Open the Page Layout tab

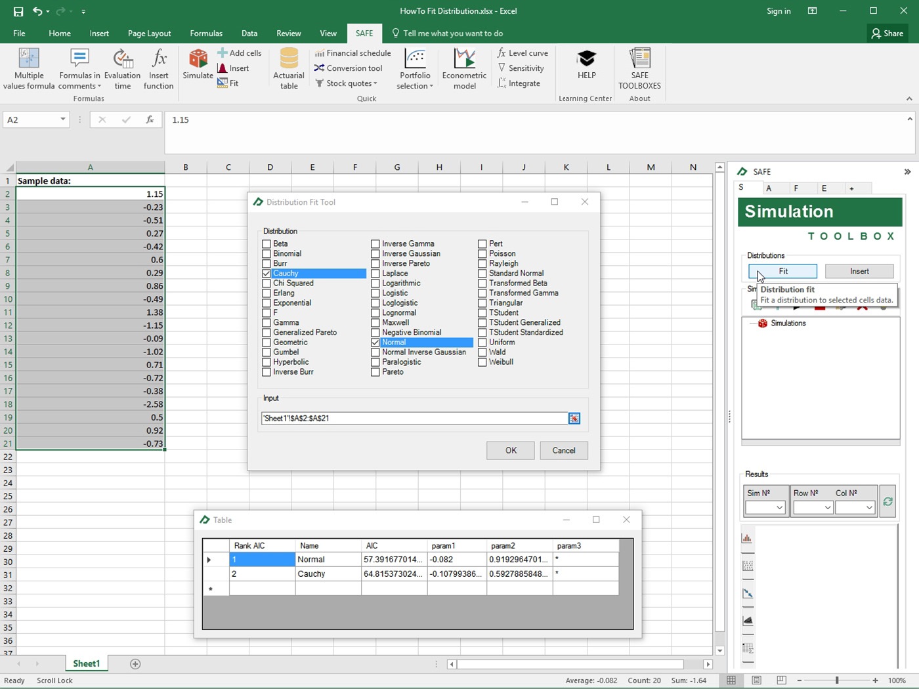149,33
